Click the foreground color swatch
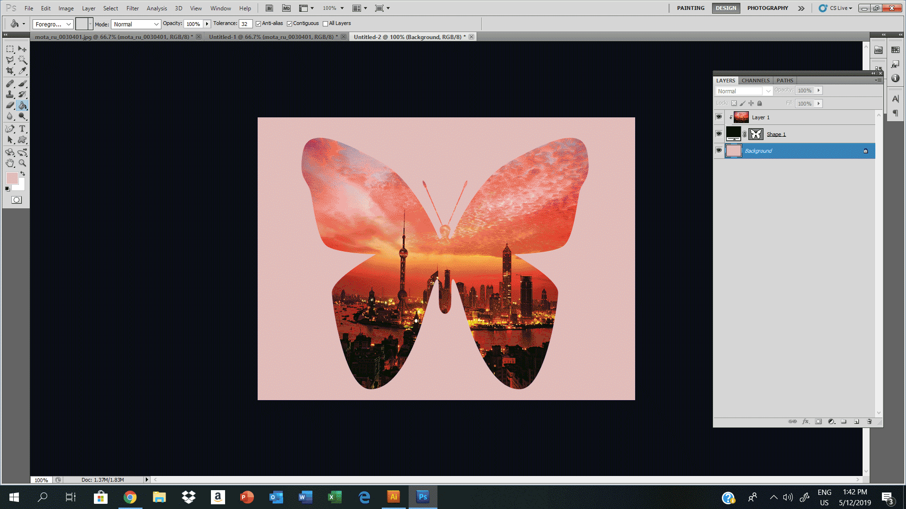The height and width of the screenshot is (509, 906). (x=11, y=178)
